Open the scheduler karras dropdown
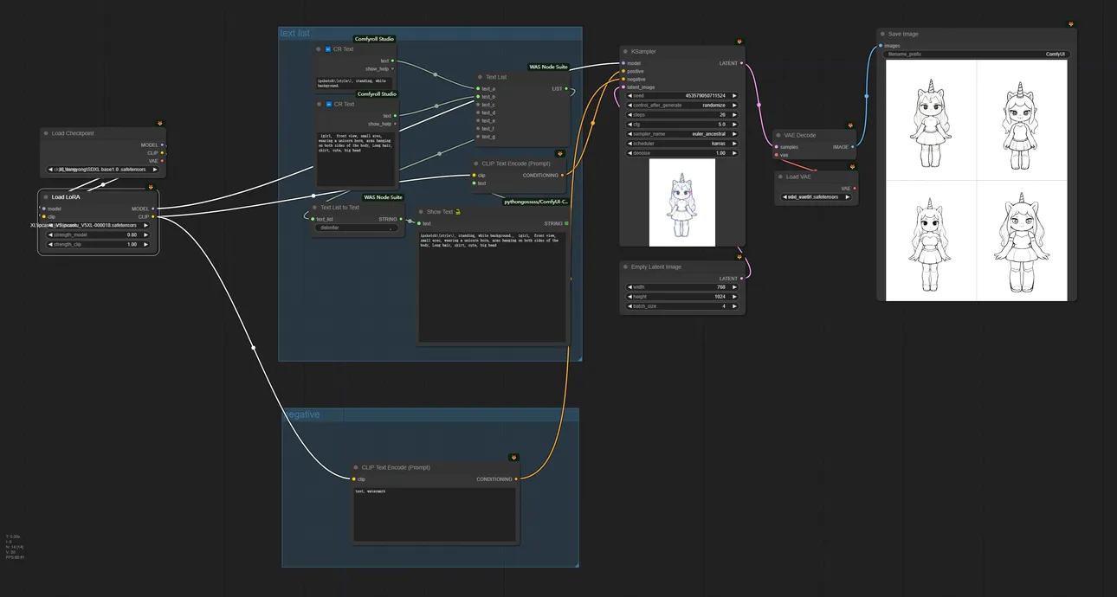Screen dimensions: 1117x597 pos(682,144)
